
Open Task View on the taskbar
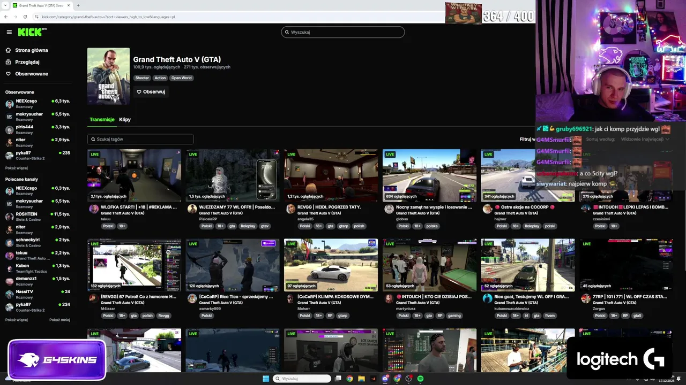pos(338,379)
